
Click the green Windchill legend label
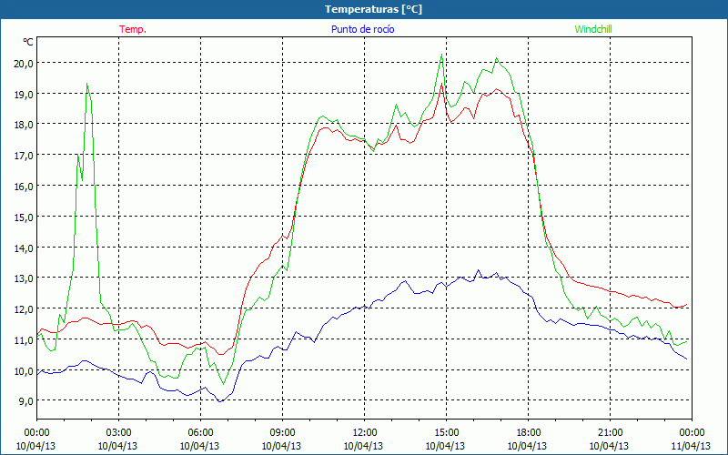click(593, 29)
